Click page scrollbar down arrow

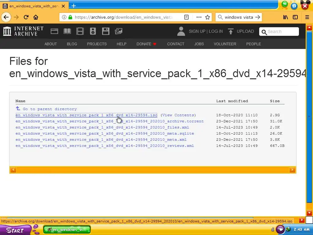pos(309,213)
